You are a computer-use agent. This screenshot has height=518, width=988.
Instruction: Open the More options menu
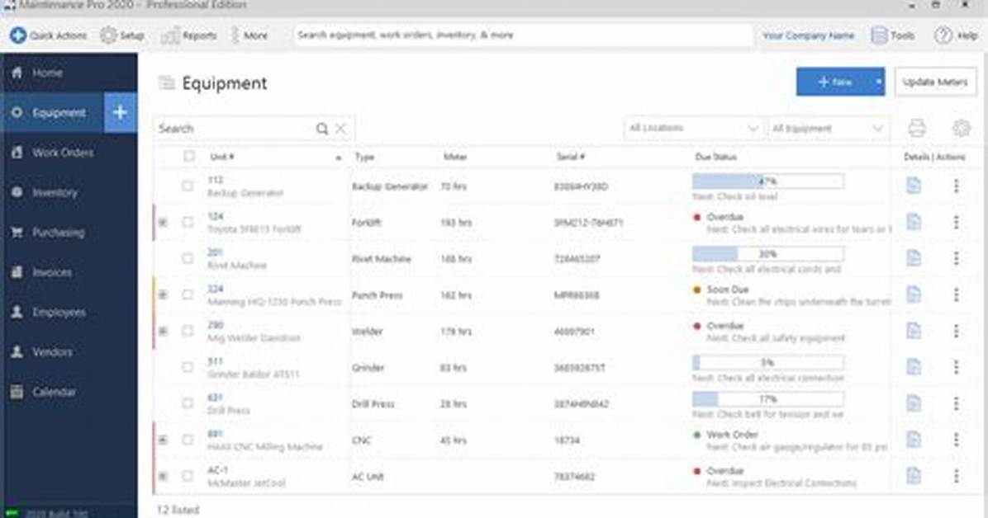click(x=249, y=35)
